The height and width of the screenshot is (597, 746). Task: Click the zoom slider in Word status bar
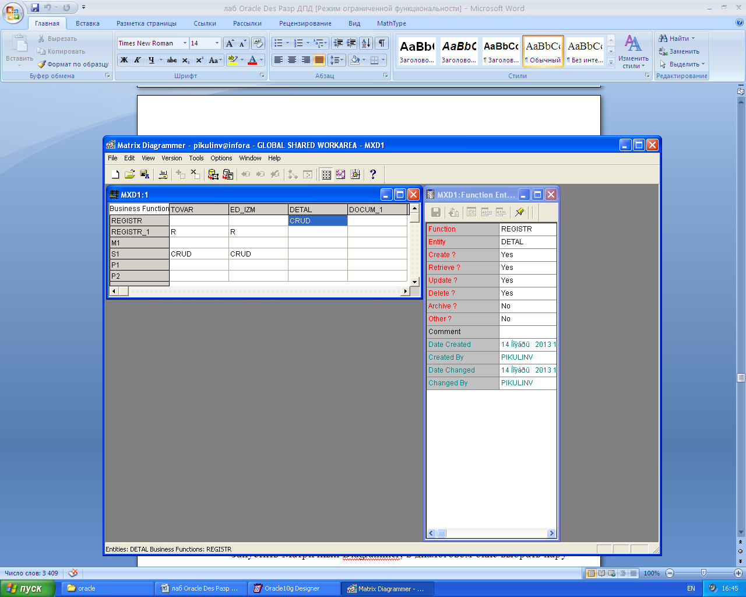[x=703, y=573]
